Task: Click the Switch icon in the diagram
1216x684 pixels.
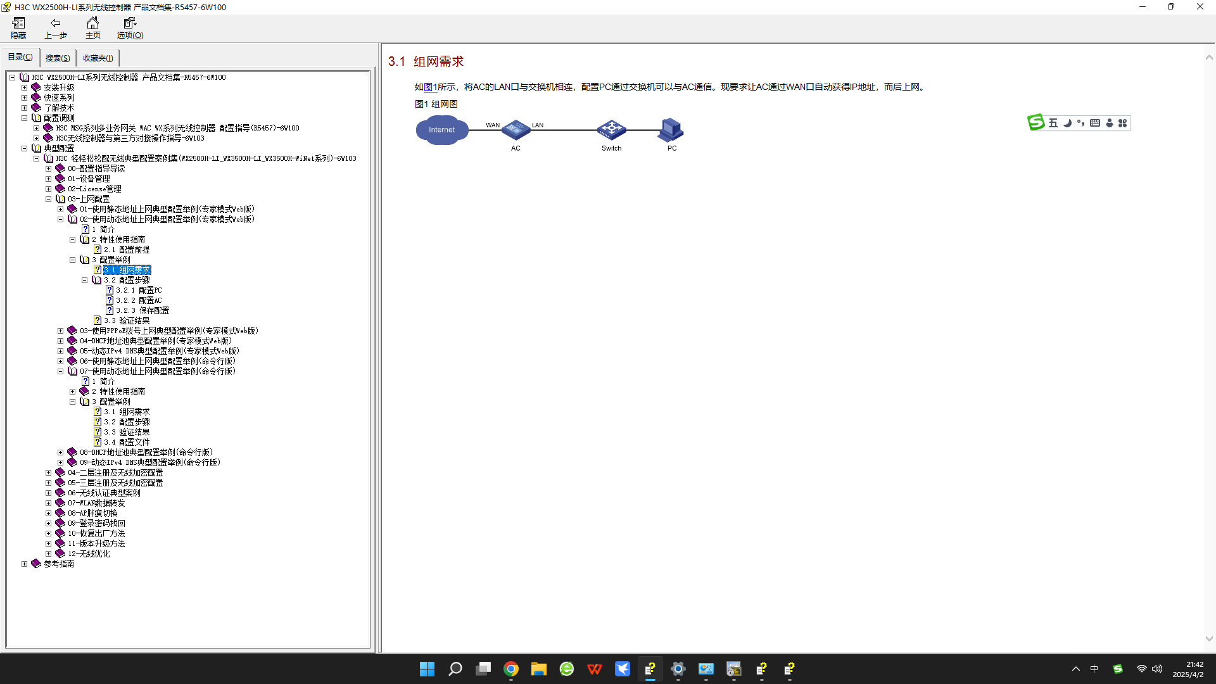Action: pos(611,130)
